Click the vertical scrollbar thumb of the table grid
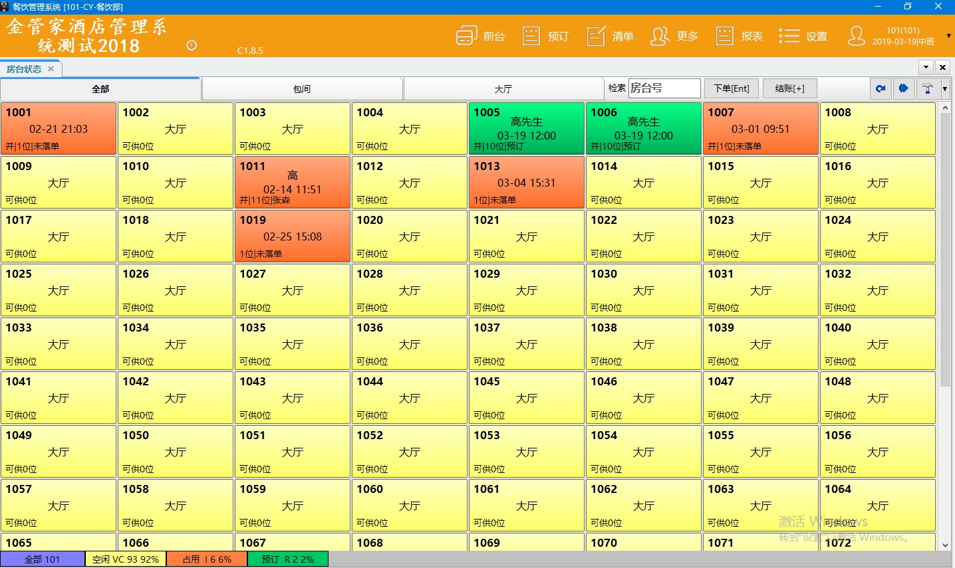This screenshot has height=568, width=955. point(945,250)
